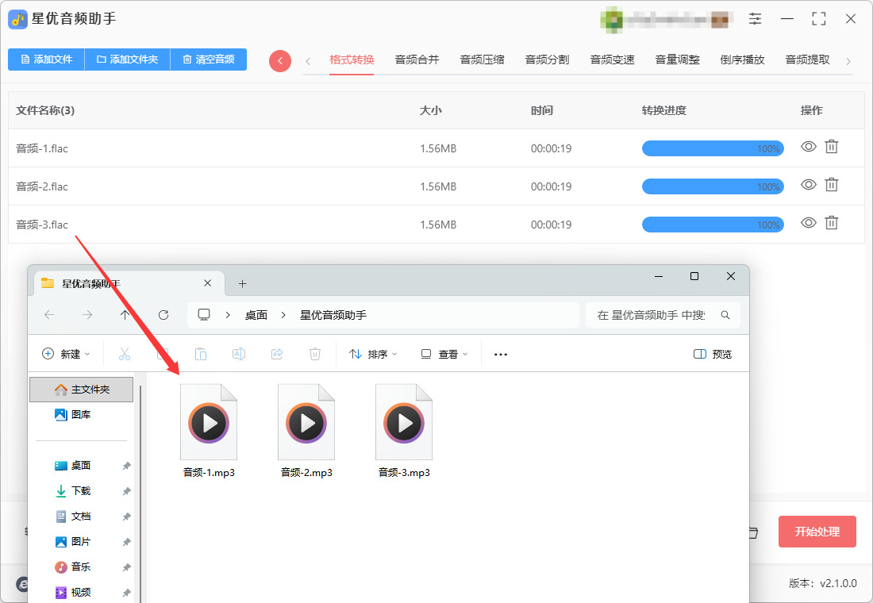Click the Explorer forward arrow
873x603 pixels.
(x=87, y=315)
